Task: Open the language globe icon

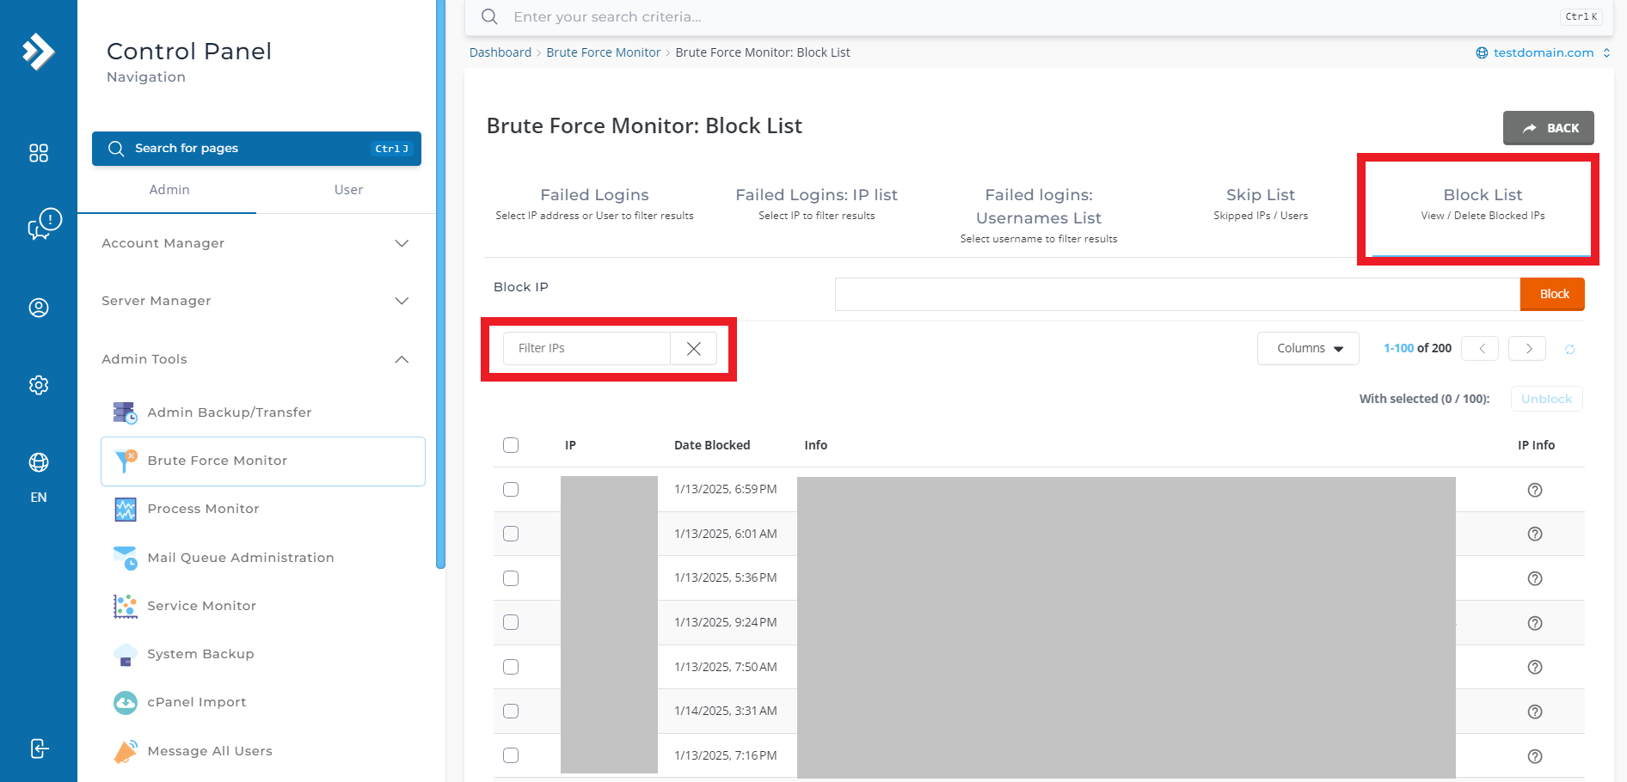Action: click(39, 462)
